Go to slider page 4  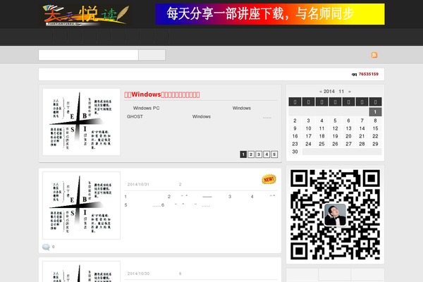click(266, 154)
